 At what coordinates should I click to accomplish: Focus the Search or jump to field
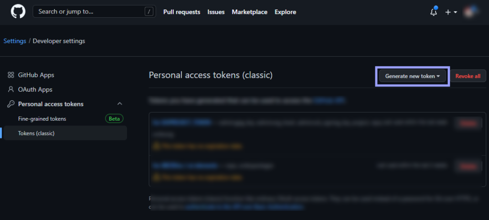[94, 12]
